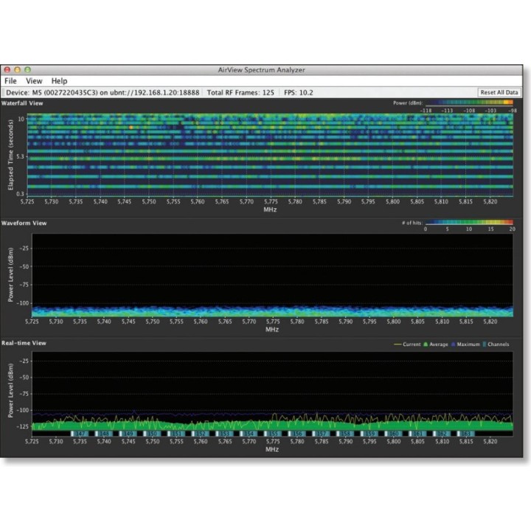
Task: Click the Average legend entry
Action: tap(436, 344)
